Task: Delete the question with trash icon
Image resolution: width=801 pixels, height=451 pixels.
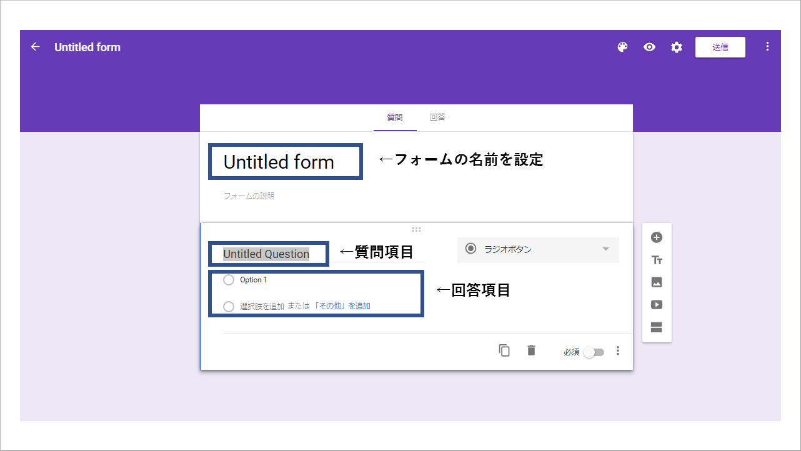Action: click(x=530, y=350)
